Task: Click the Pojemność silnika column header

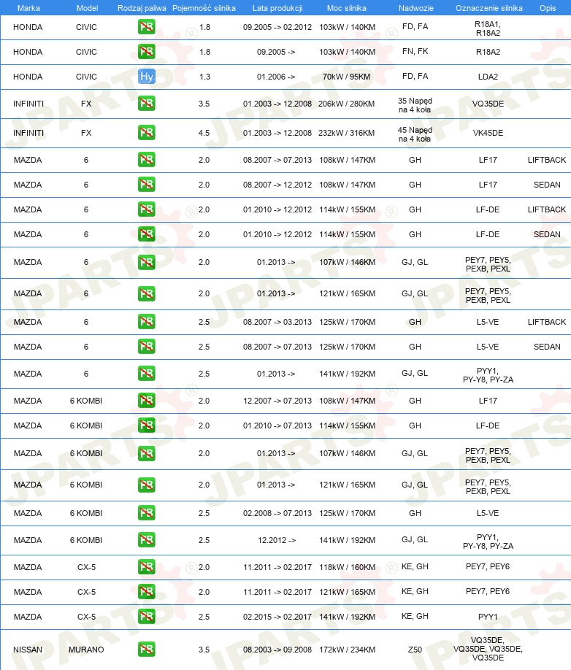Action: tap(204, 8)
